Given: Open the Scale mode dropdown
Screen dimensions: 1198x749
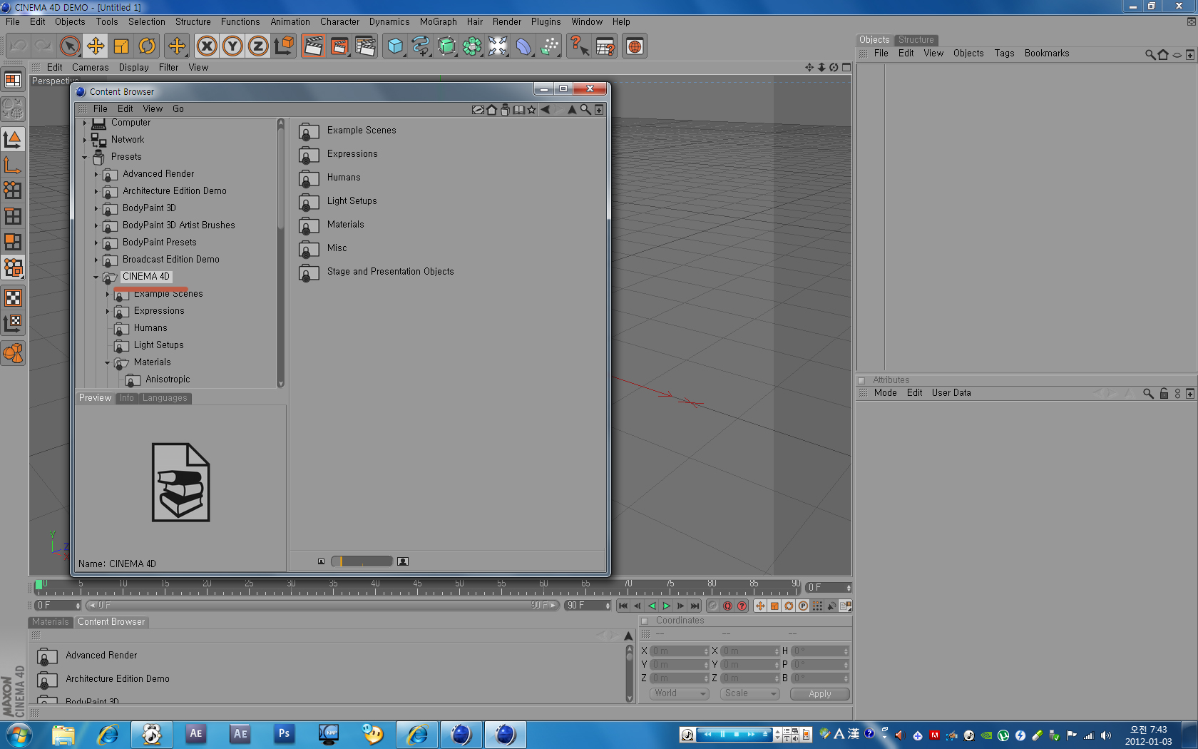Looking at the screenshot, I should (x=749, y=693).
